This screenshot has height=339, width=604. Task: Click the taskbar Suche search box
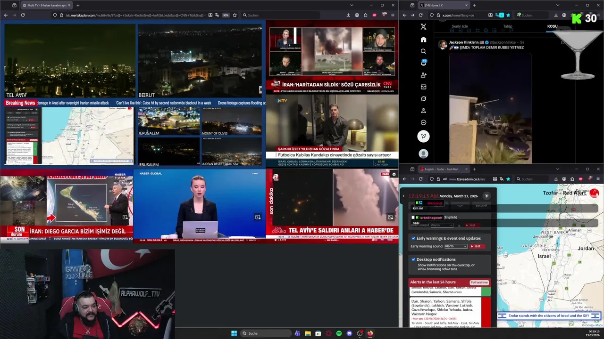click(266, 333)
